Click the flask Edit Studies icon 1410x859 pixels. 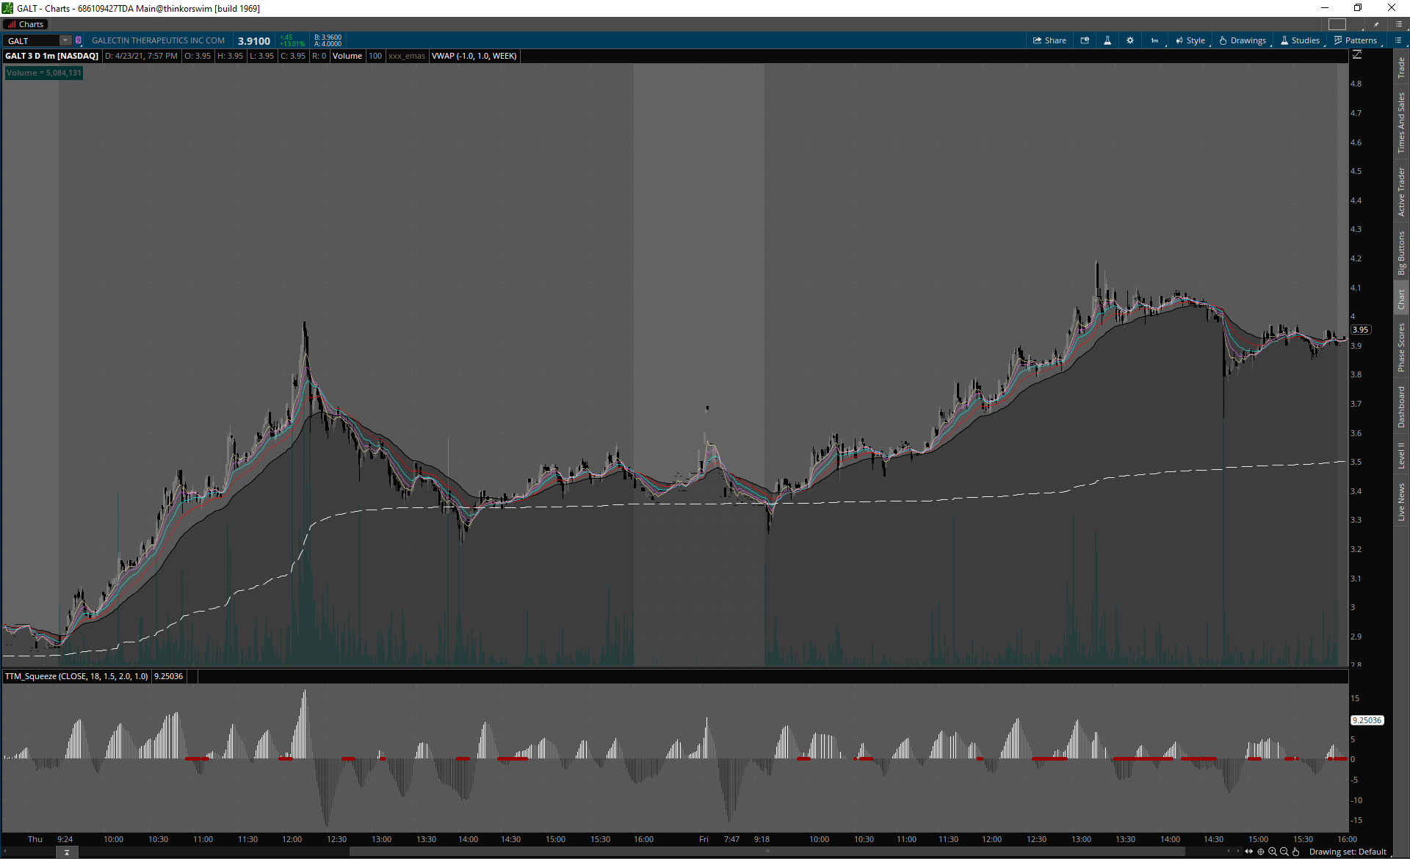click(x=1107, y=40)
